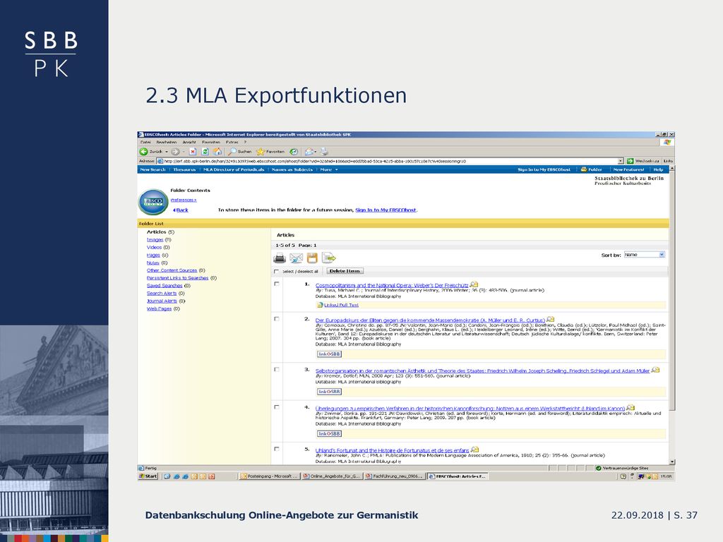Click the browser toolbar Print icon
Viewport: 723px width, 542px height.
[x=325, y=152]
